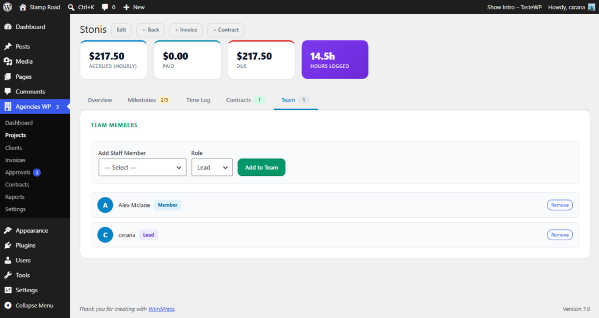The height and width of the screenshot is (318, 599).
Task: Click the Back button
Action: coord(150,30)
